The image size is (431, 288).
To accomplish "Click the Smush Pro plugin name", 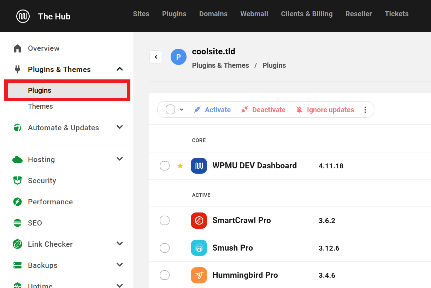I will point(232,248).
